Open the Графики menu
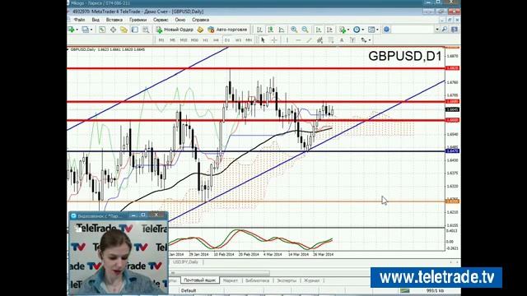527x296 pixels. click(138, 20)
